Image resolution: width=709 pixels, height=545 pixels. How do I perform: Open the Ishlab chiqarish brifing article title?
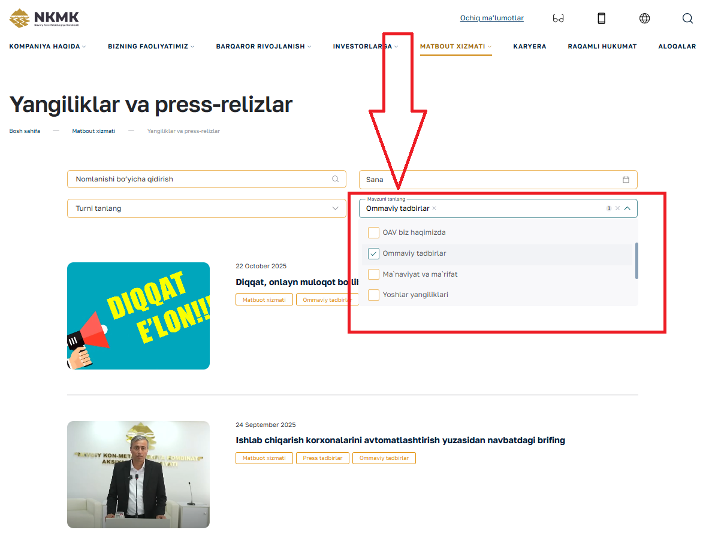[400, 440]
